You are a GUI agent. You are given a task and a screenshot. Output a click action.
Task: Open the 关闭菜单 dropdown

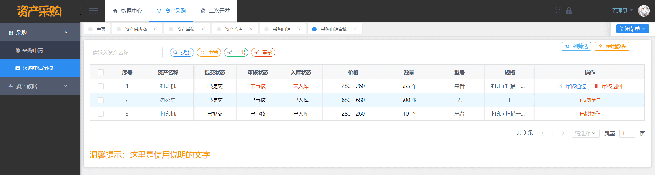pos(633,29)
